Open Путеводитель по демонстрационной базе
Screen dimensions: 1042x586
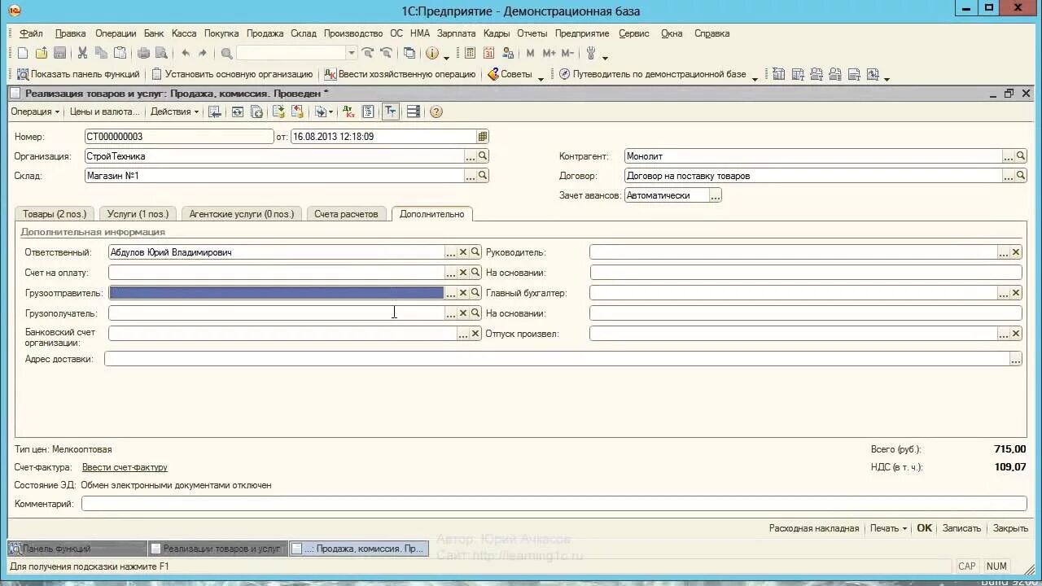[652, 74]
